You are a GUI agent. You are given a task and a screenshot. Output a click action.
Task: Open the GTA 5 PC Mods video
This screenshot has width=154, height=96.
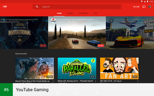pyautogui.click(x=130, y=33)
